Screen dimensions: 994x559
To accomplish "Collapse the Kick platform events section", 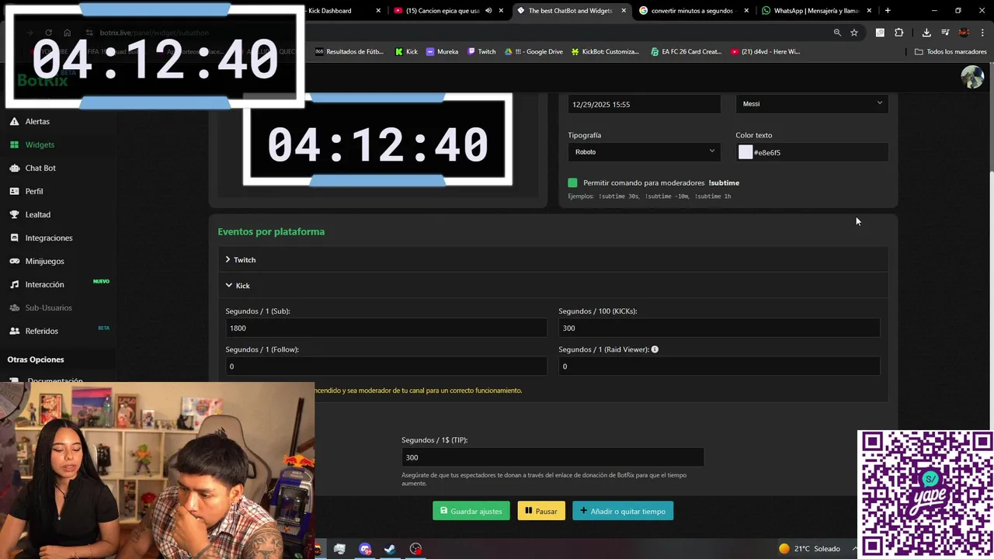I will point(553,286).
